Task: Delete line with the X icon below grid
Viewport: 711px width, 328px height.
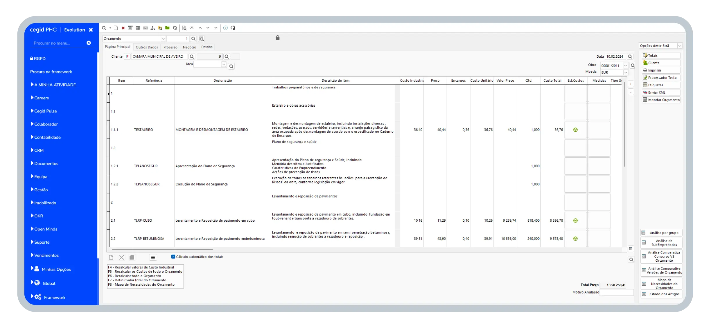Action: (122, 257)
